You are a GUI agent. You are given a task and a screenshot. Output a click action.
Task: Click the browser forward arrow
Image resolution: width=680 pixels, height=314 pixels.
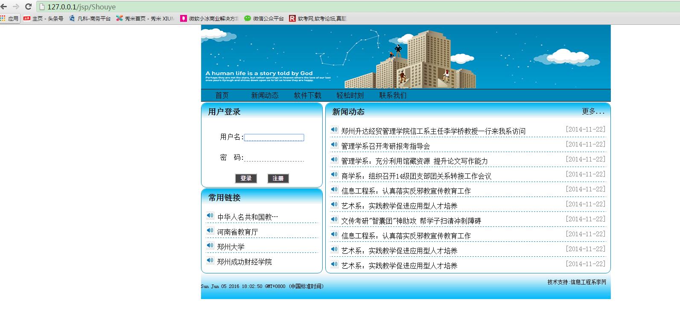tap(16, 6)
